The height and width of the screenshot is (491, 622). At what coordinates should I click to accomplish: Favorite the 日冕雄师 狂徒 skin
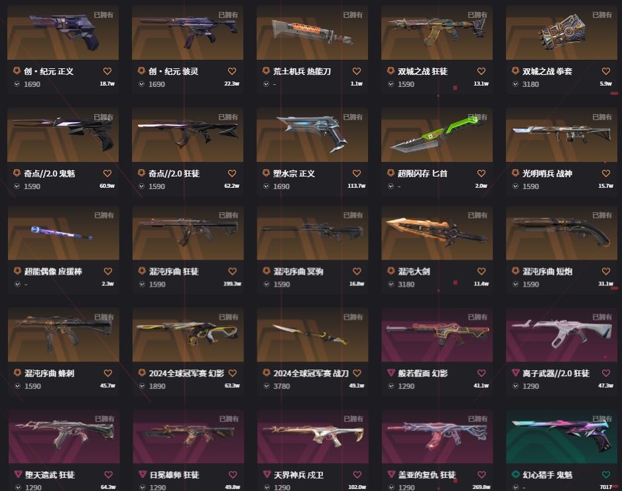pyautogui.click(x=233, y=474)
